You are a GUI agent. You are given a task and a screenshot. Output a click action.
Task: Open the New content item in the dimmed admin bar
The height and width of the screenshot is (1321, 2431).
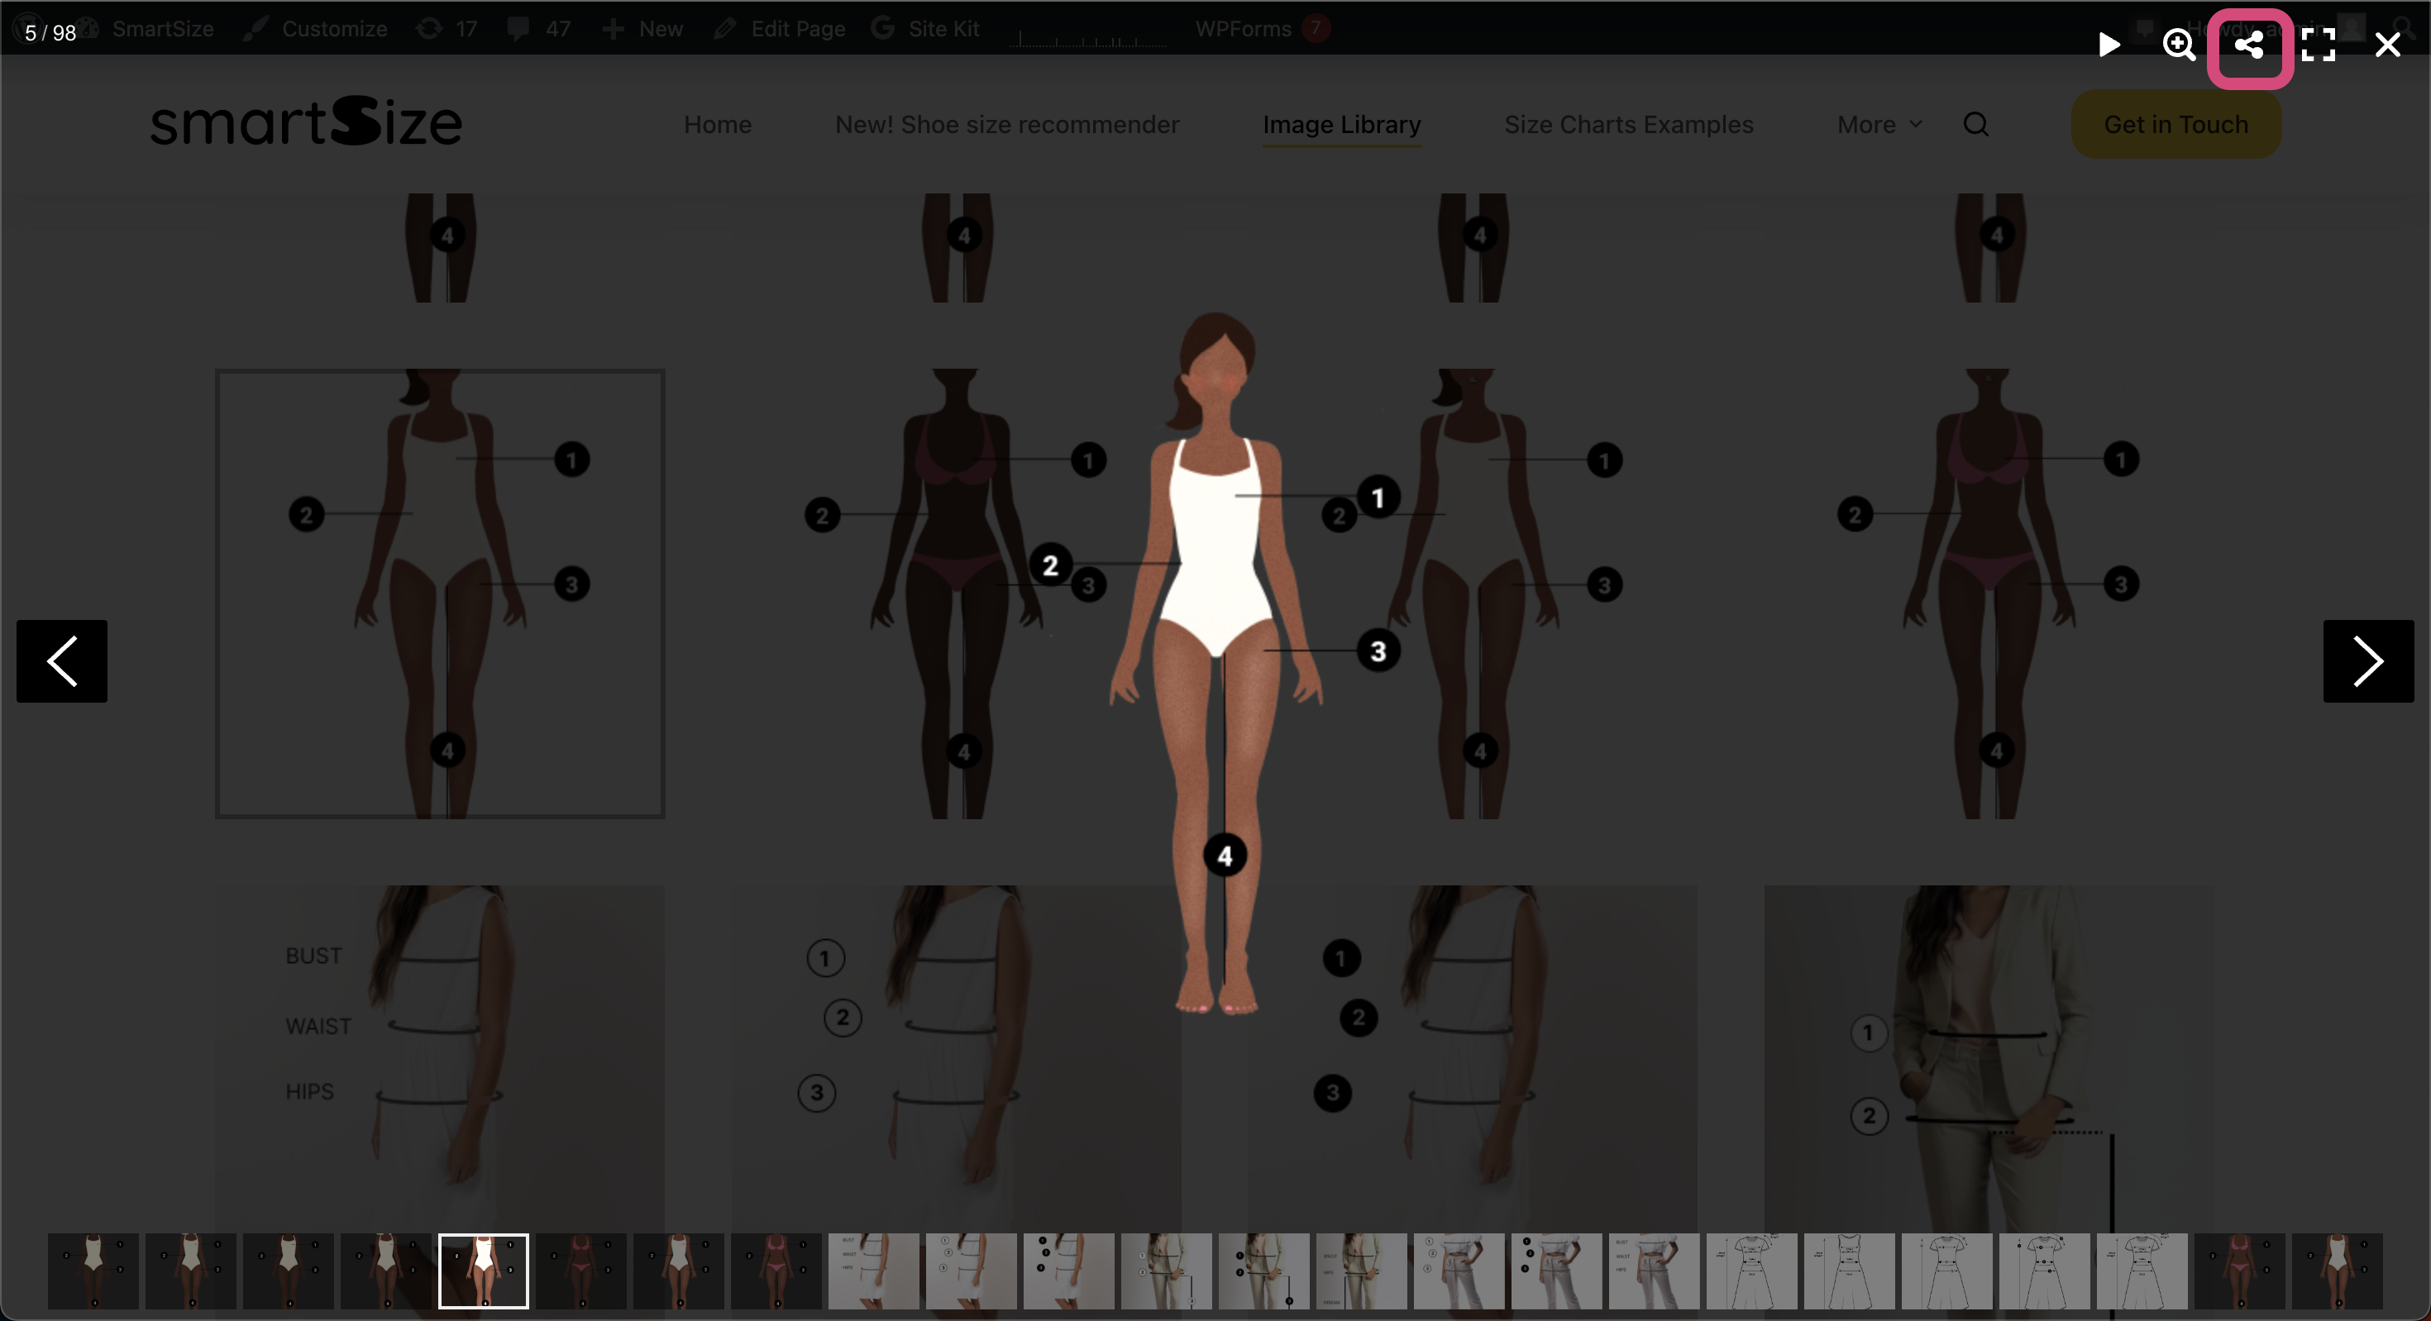click(x=642, y=28)
